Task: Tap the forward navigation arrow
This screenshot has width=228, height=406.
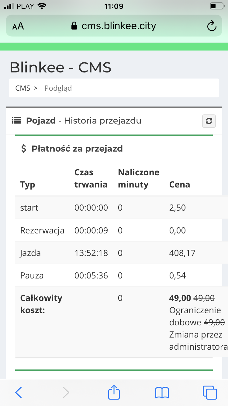Action: click(x=66, y=392)
